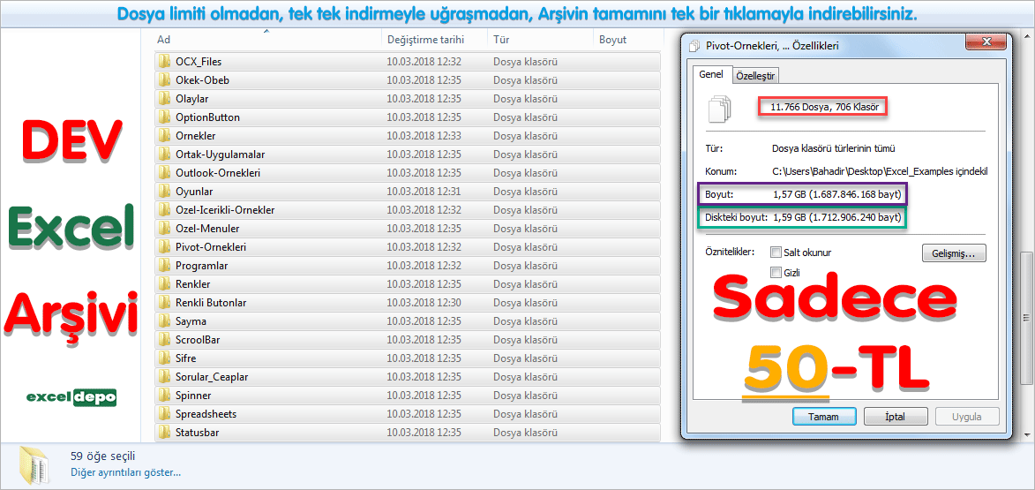Screen dimensions: 1035x490
Task: Select the Renkler folder icon
Action: click(x=164, y=284)
